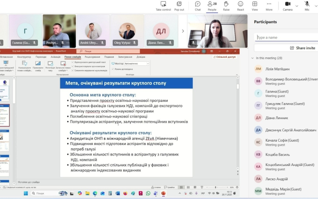Show next participants with right chevron
Image resolution: width=318 pixels, height=199 pixels.
[x=183, y=31]
